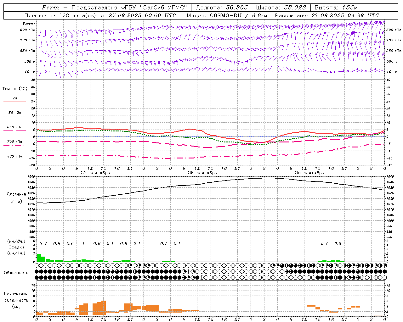Select the "Прогноз на 120 часа(ов)" forecast text

[60, 15]
